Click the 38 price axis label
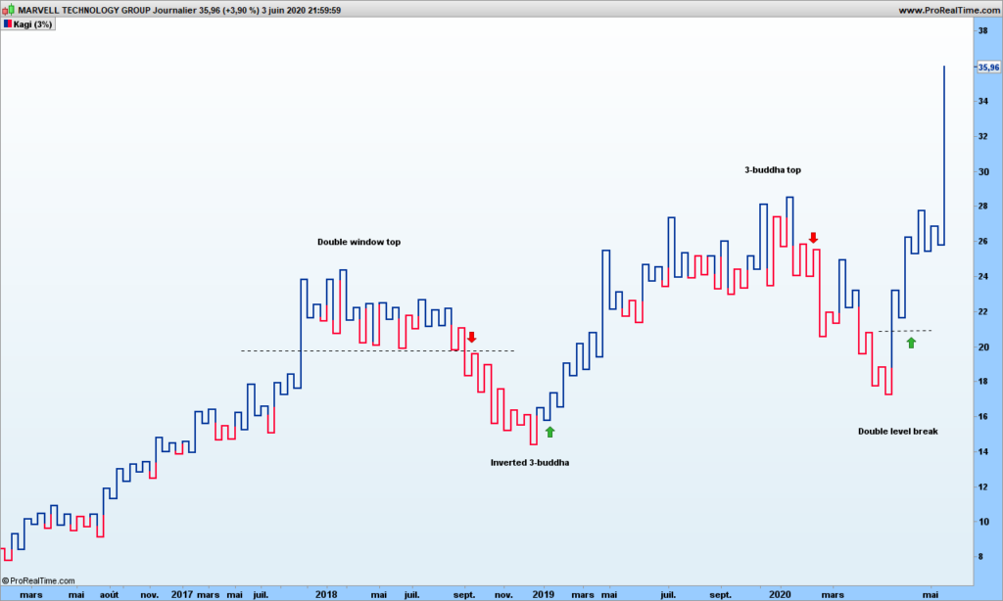The image size is (1003, 601). coord(983,30)
